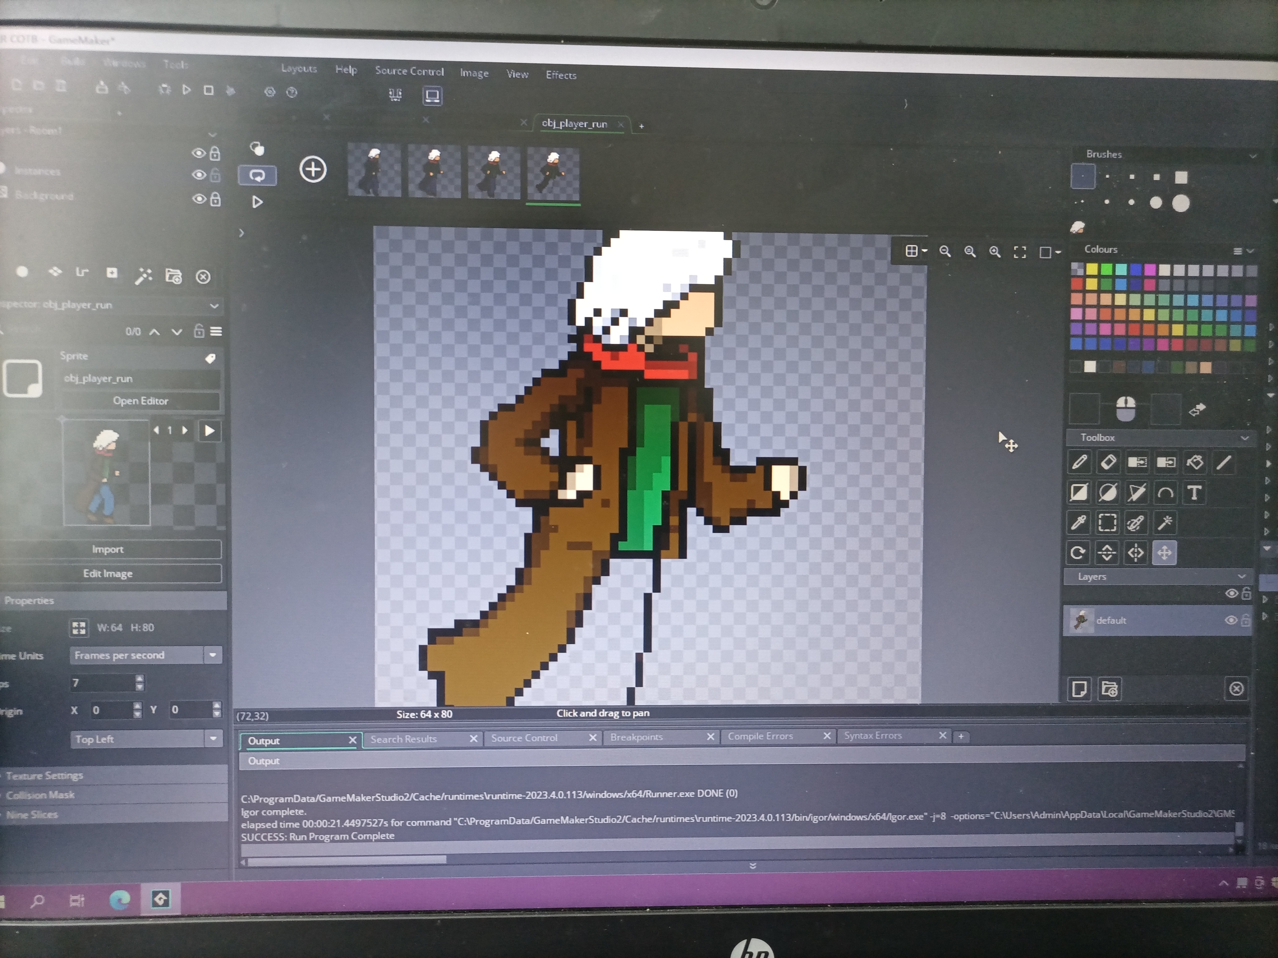
Task: Collapse the Brushes panel chevron
Action: [1252, 156]
